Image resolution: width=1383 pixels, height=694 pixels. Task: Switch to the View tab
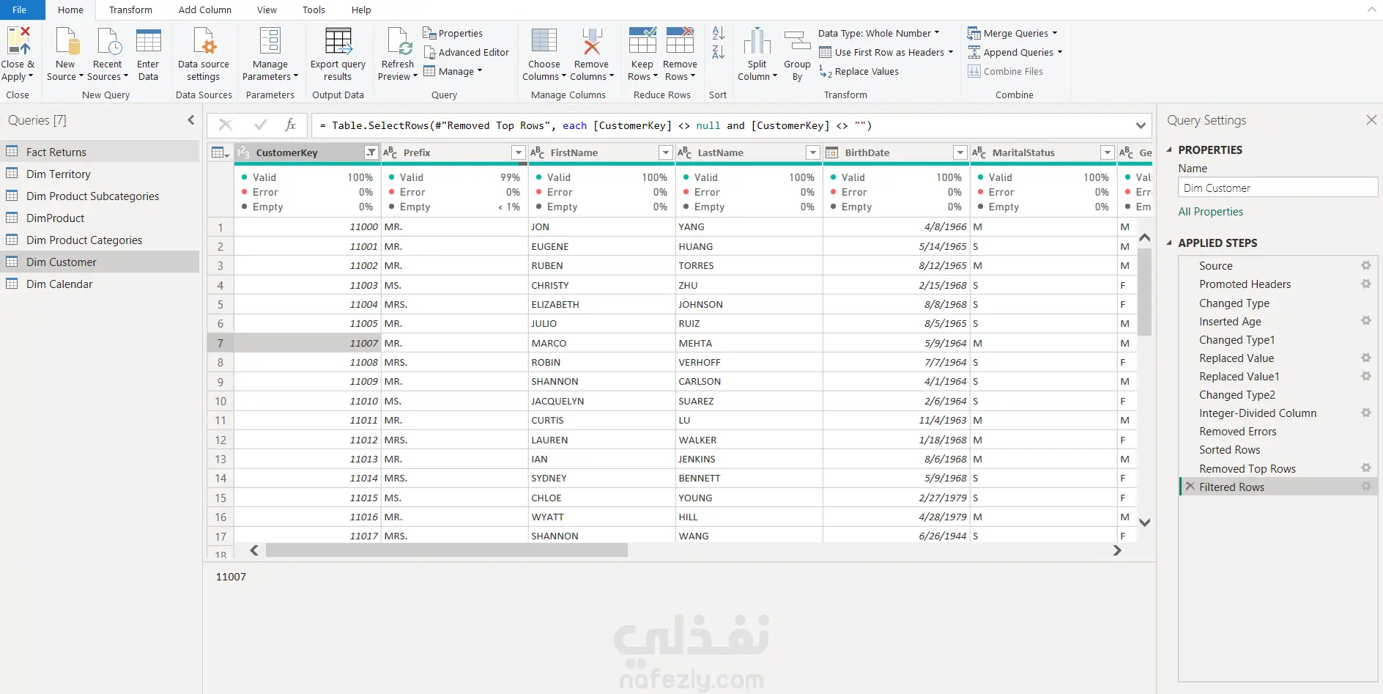[267, 10]
